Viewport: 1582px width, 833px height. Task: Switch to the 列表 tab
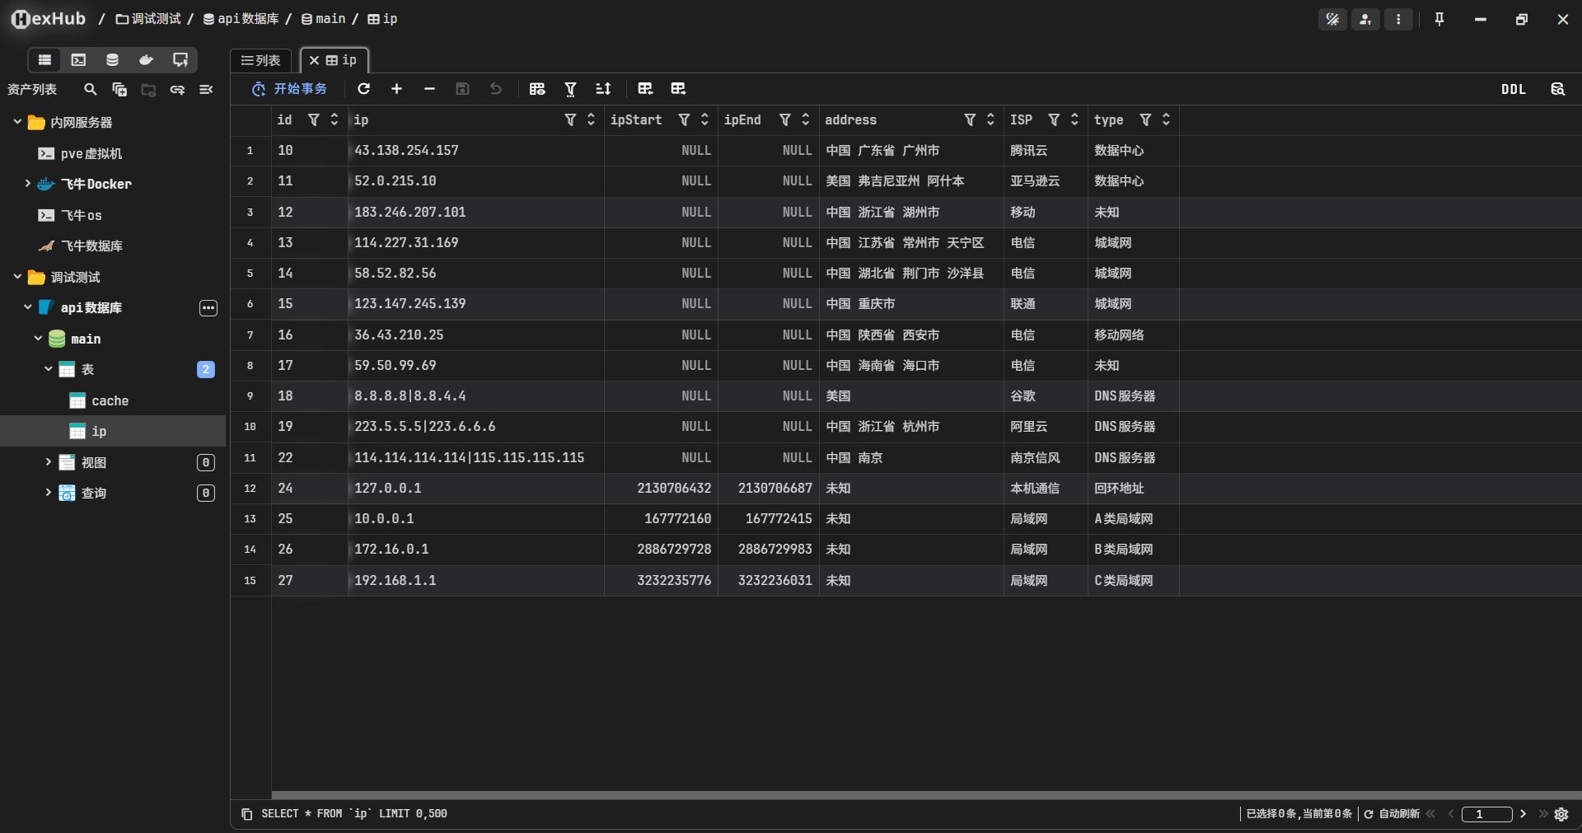click(260, 60)
